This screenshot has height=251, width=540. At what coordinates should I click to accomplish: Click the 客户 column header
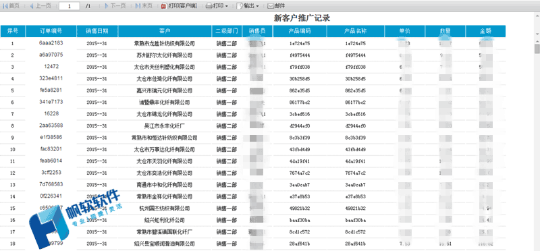(165, 31)
